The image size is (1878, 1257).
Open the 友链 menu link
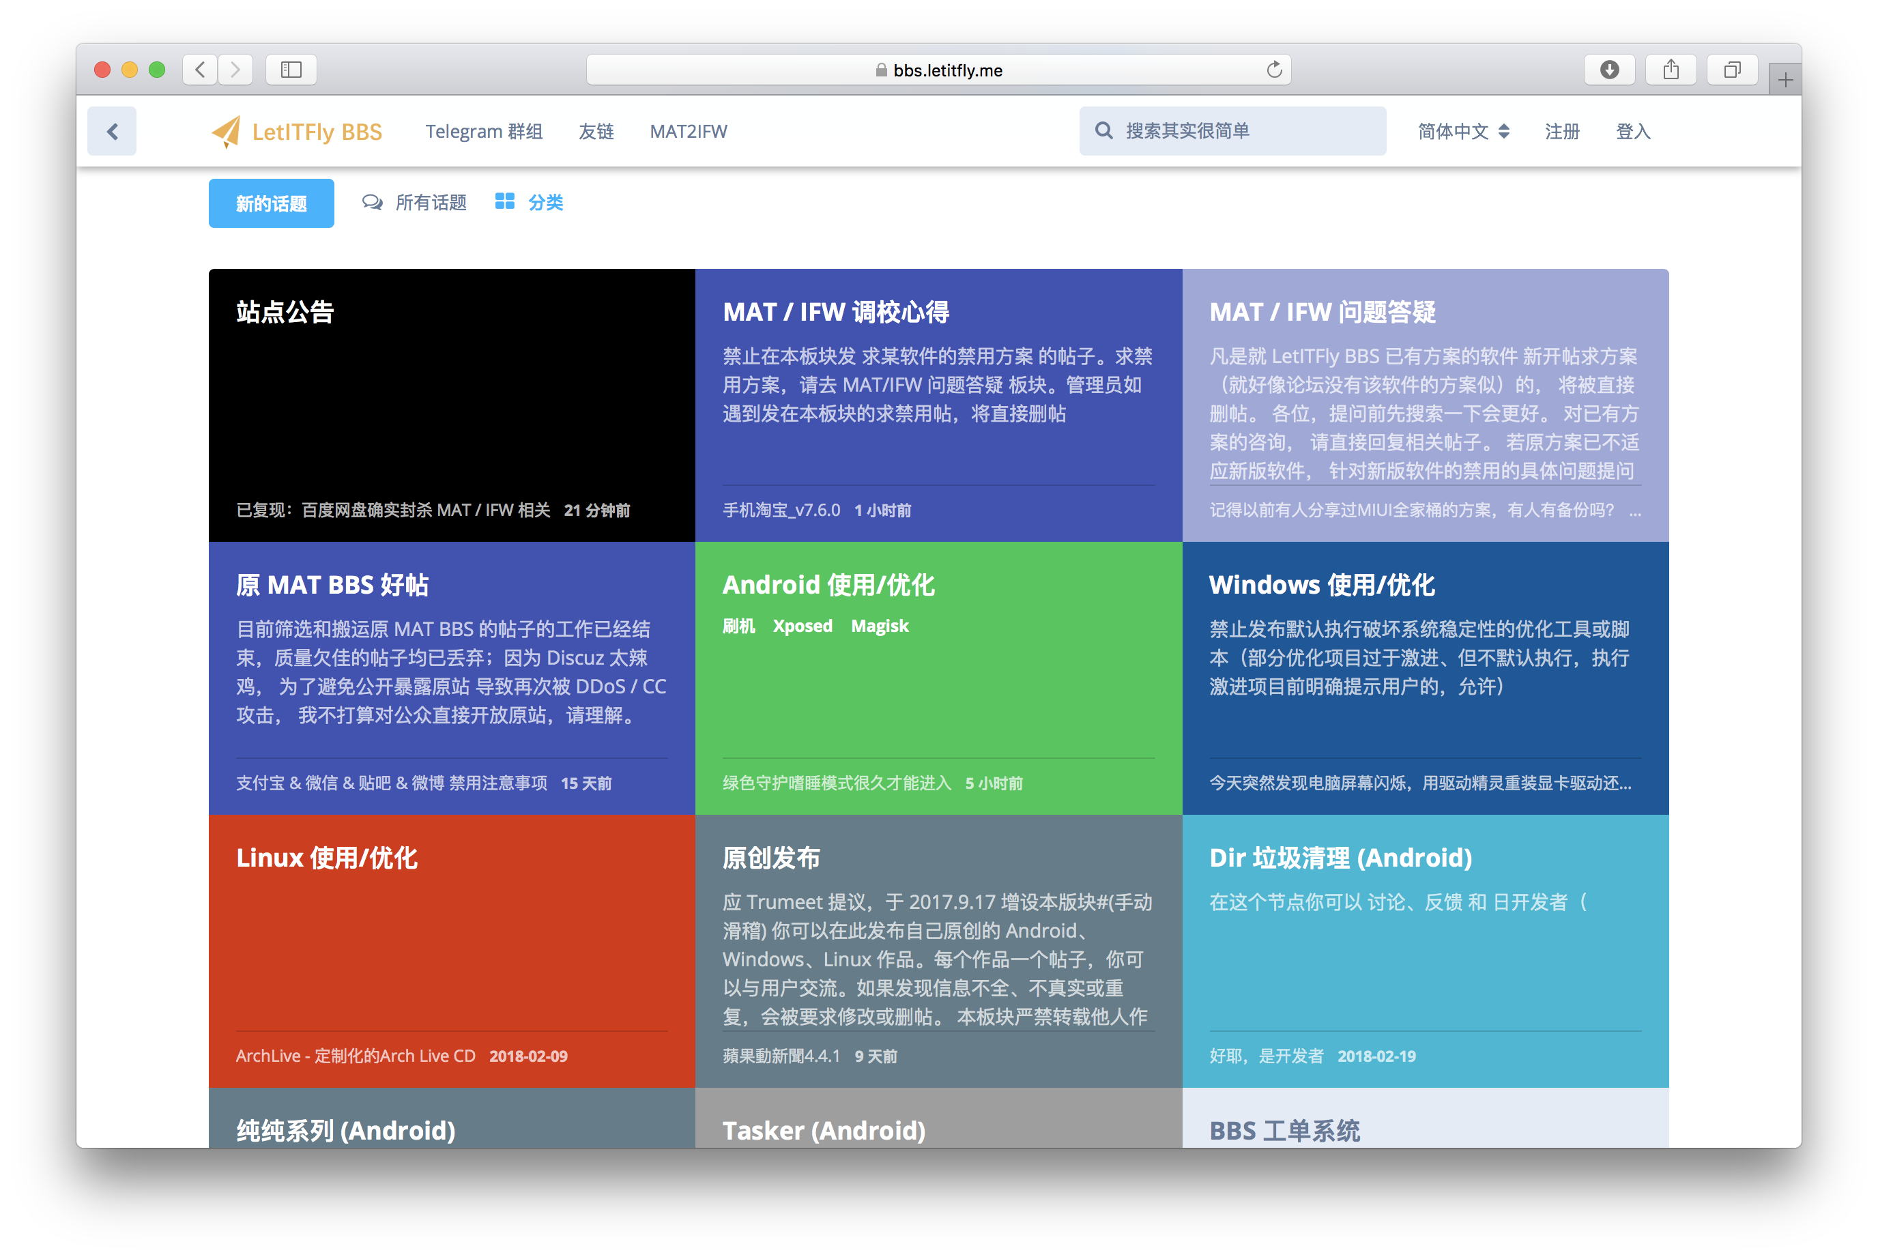[x=596, y=132]
